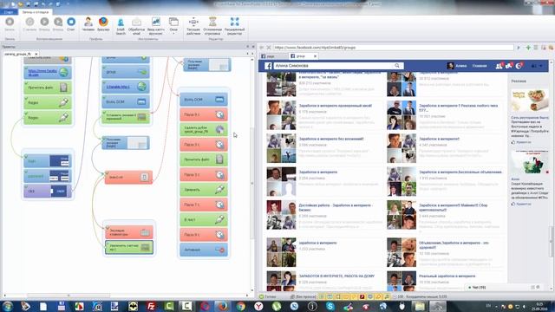Select the Запись и отладка ribbon tab

[35, 12]
